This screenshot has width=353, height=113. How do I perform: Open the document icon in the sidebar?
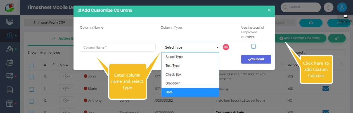(x=10, y=90)
